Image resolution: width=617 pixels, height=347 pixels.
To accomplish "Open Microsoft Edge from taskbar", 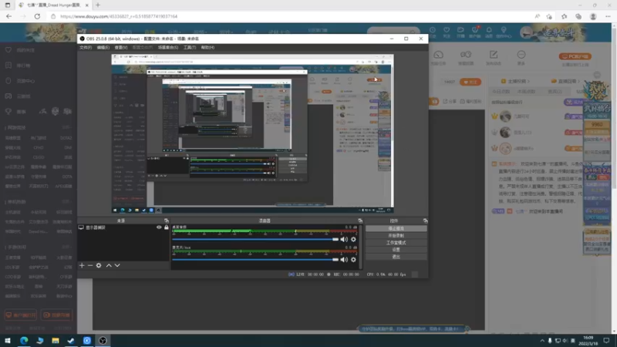I will [x=24, y=340].
